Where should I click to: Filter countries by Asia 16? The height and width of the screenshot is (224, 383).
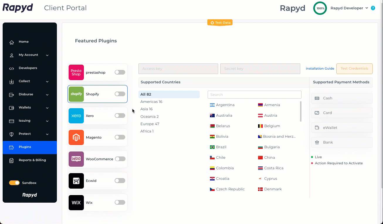(146, 109)
